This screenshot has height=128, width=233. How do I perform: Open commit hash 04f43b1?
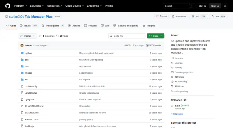tap(128, 45)
